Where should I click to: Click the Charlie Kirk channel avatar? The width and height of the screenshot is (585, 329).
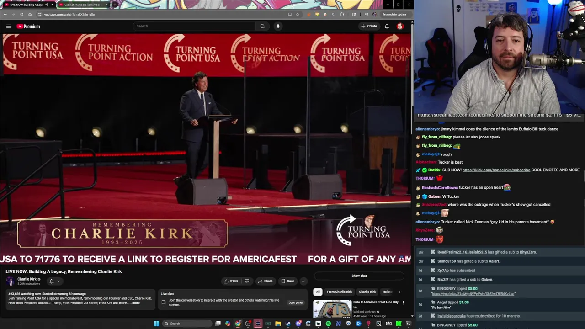point(10,281)
